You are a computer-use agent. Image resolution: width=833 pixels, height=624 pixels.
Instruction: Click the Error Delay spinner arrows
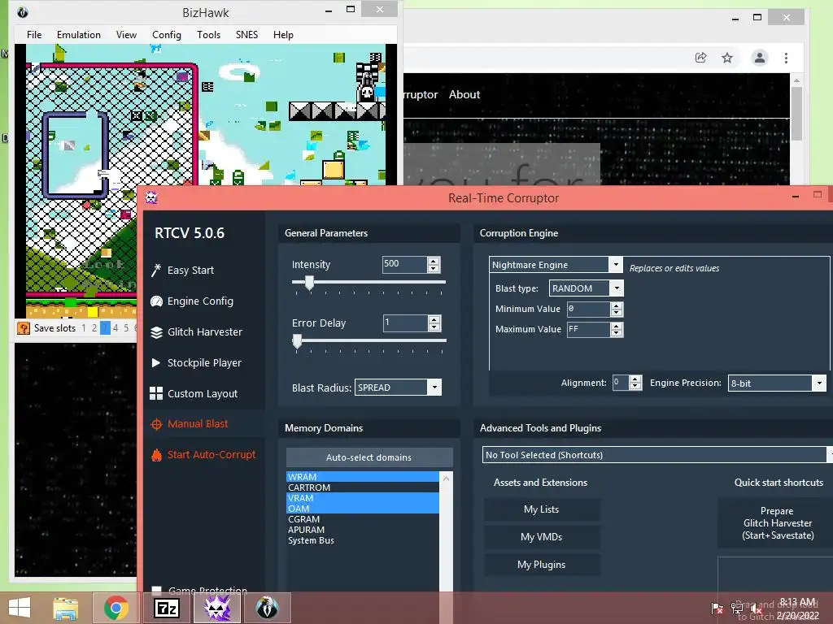pyautogui.click(x=434, y=323)
